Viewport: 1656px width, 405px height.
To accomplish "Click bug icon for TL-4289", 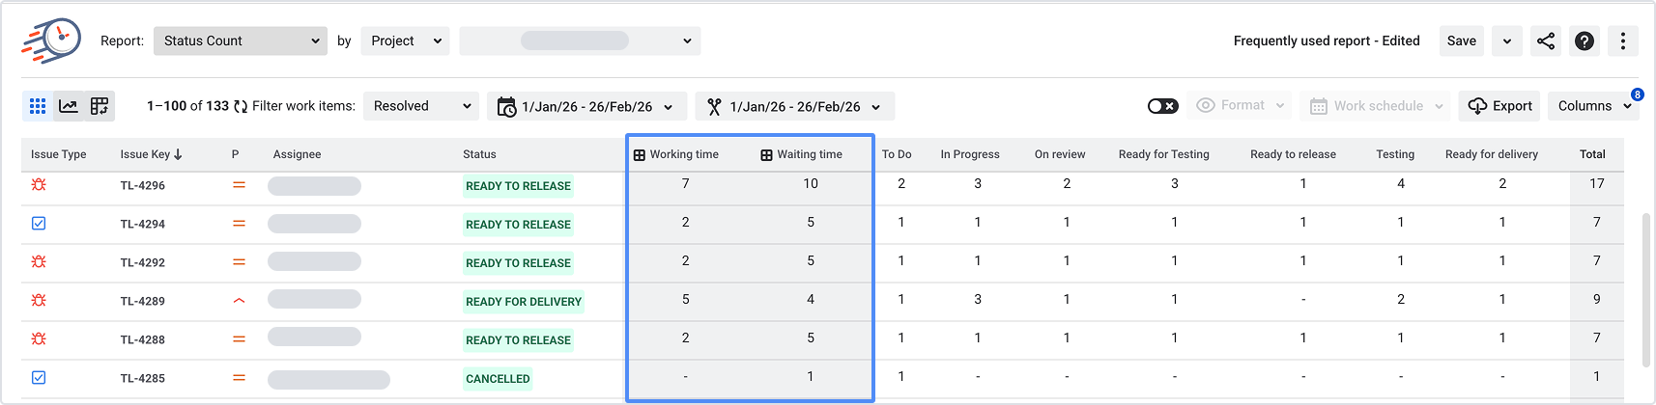I will coord(39,300).
